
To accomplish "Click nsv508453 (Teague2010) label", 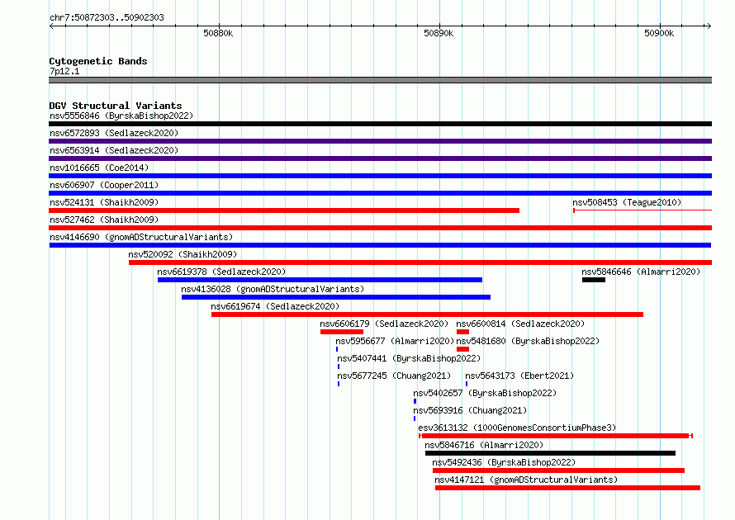I will click(x=627, y=202).
